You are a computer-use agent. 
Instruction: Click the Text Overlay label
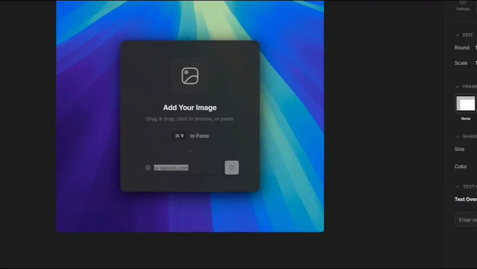[466, 199]
